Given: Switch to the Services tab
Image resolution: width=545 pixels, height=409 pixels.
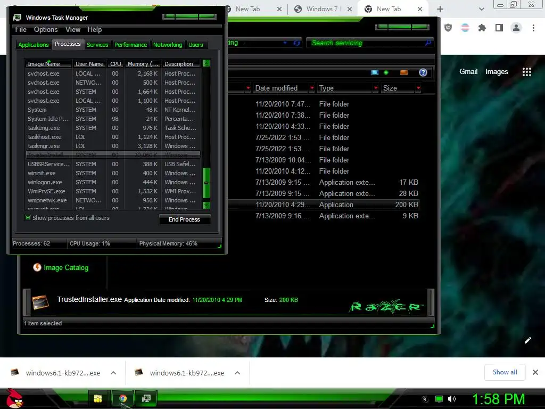Looking at the screenshot, I should pyautogui.click(x=97, y=45).
